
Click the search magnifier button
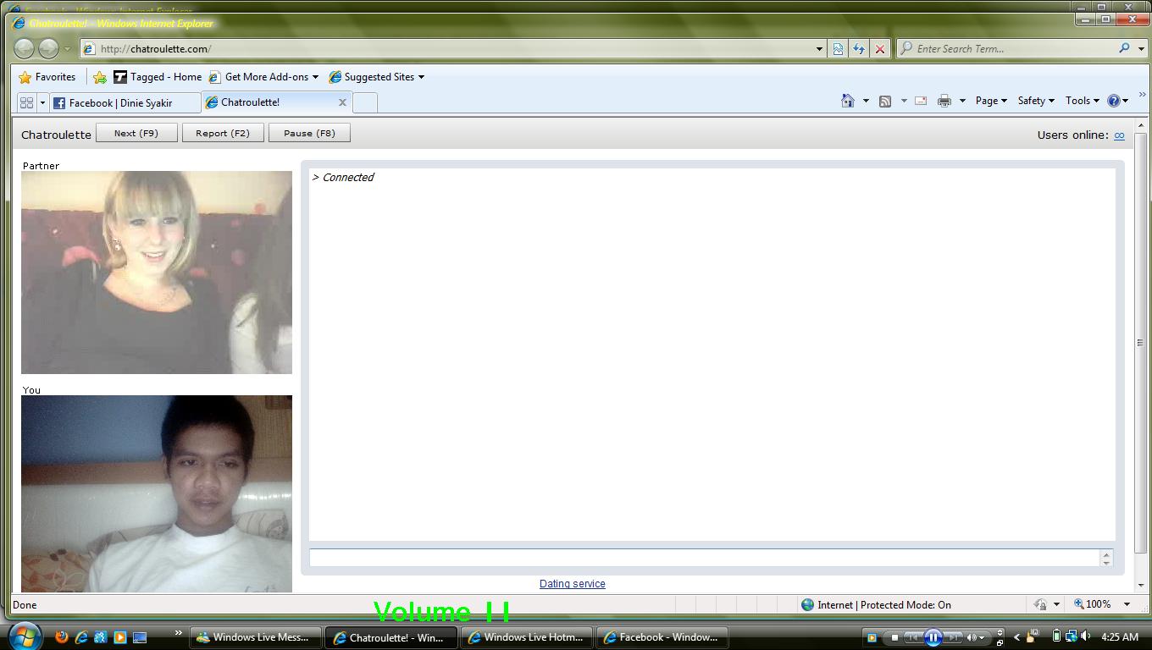click(x=1124, y=48)
